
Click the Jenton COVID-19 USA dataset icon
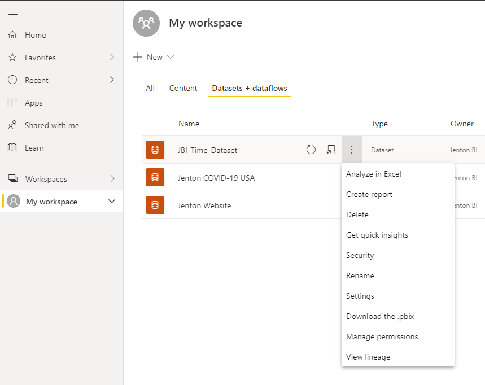coord(155,177)
